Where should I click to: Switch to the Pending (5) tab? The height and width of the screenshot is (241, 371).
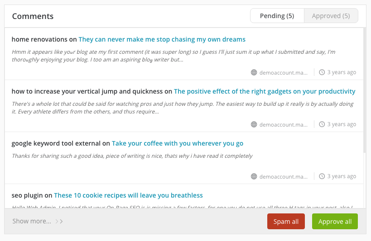(277, 16)
